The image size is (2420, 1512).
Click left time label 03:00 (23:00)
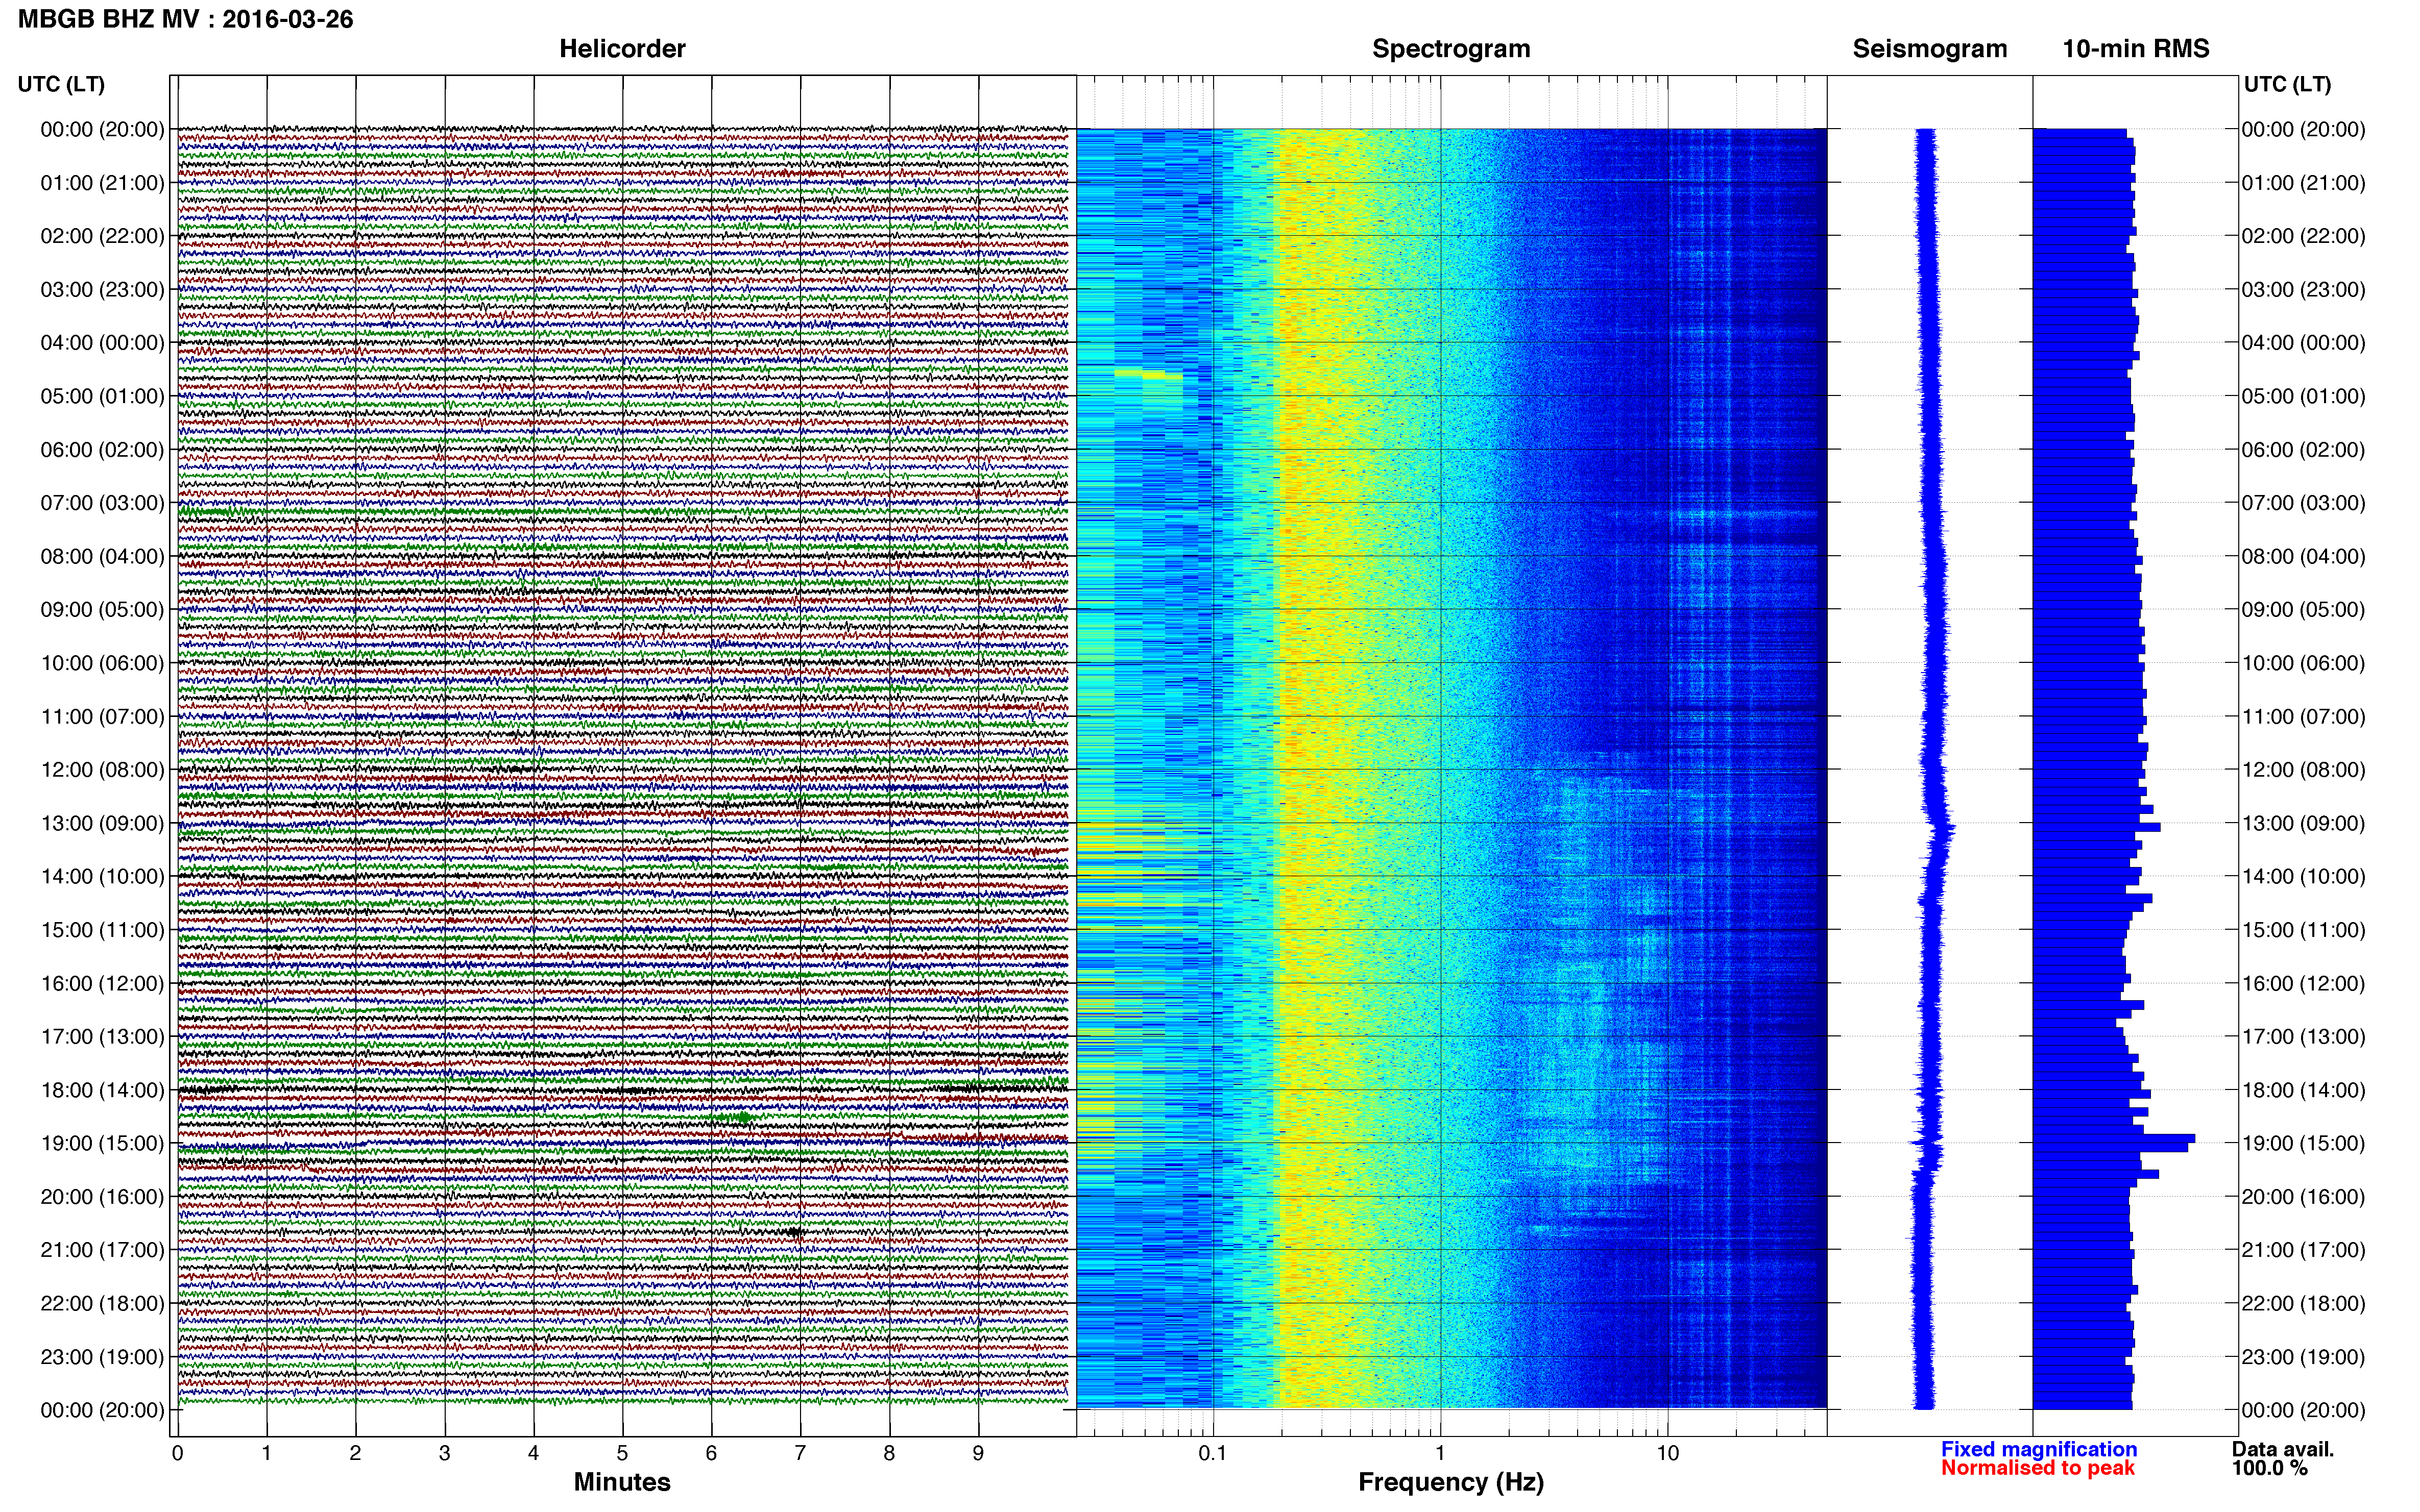pos(102,290)
